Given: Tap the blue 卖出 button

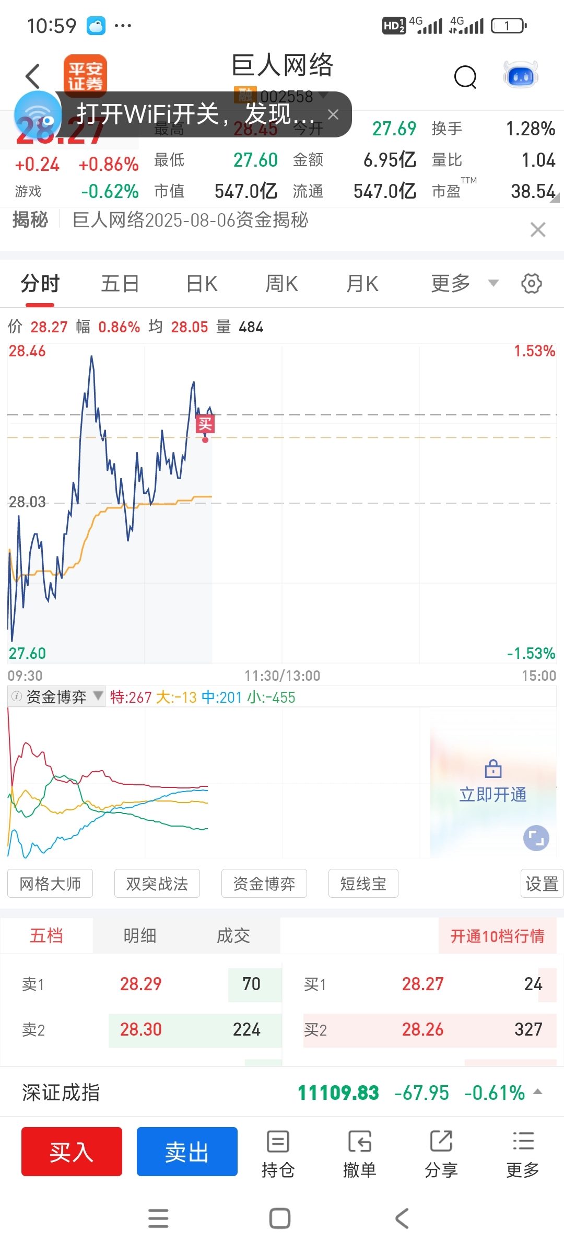Looking at the screenshot, I should [187, 1152].
